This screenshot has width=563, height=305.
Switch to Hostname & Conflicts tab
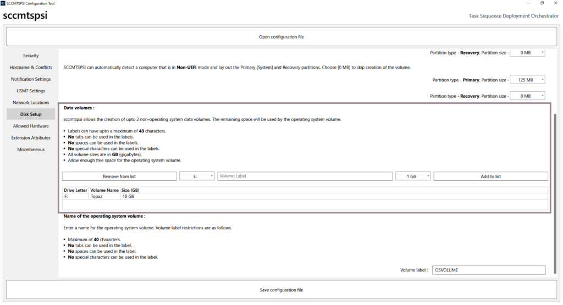(31, 68)
